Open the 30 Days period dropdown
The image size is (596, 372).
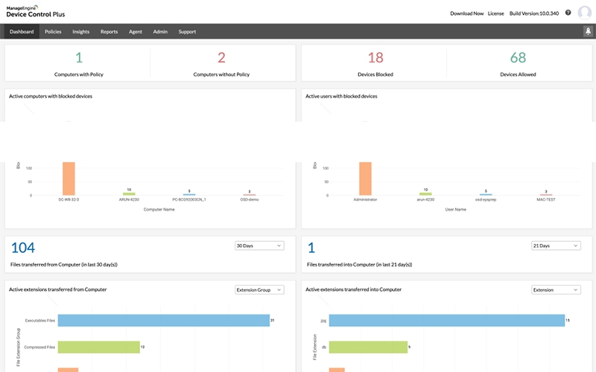pyautogui.click(x=259, y=246)
